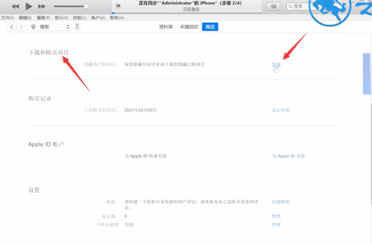Screen dimensions: 372x245
Task: Open the iPhone device icon
Action: pyautogui.click(x=77, y=27)
